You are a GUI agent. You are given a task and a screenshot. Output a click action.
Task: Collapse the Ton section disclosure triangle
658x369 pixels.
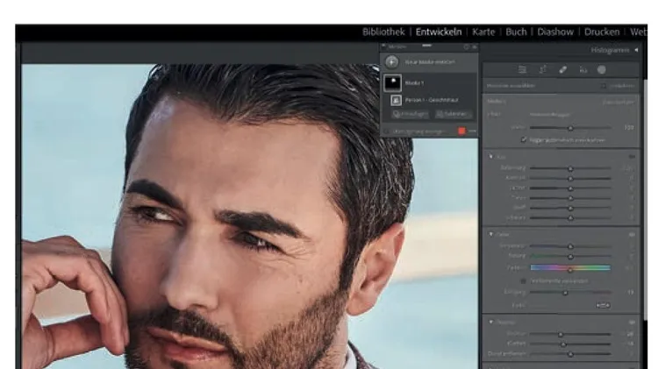(491, 156)
